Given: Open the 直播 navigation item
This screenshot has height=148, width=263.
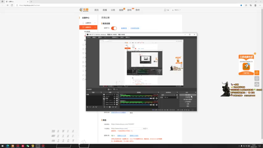Looking at the screenshot, I should [105, 10].
